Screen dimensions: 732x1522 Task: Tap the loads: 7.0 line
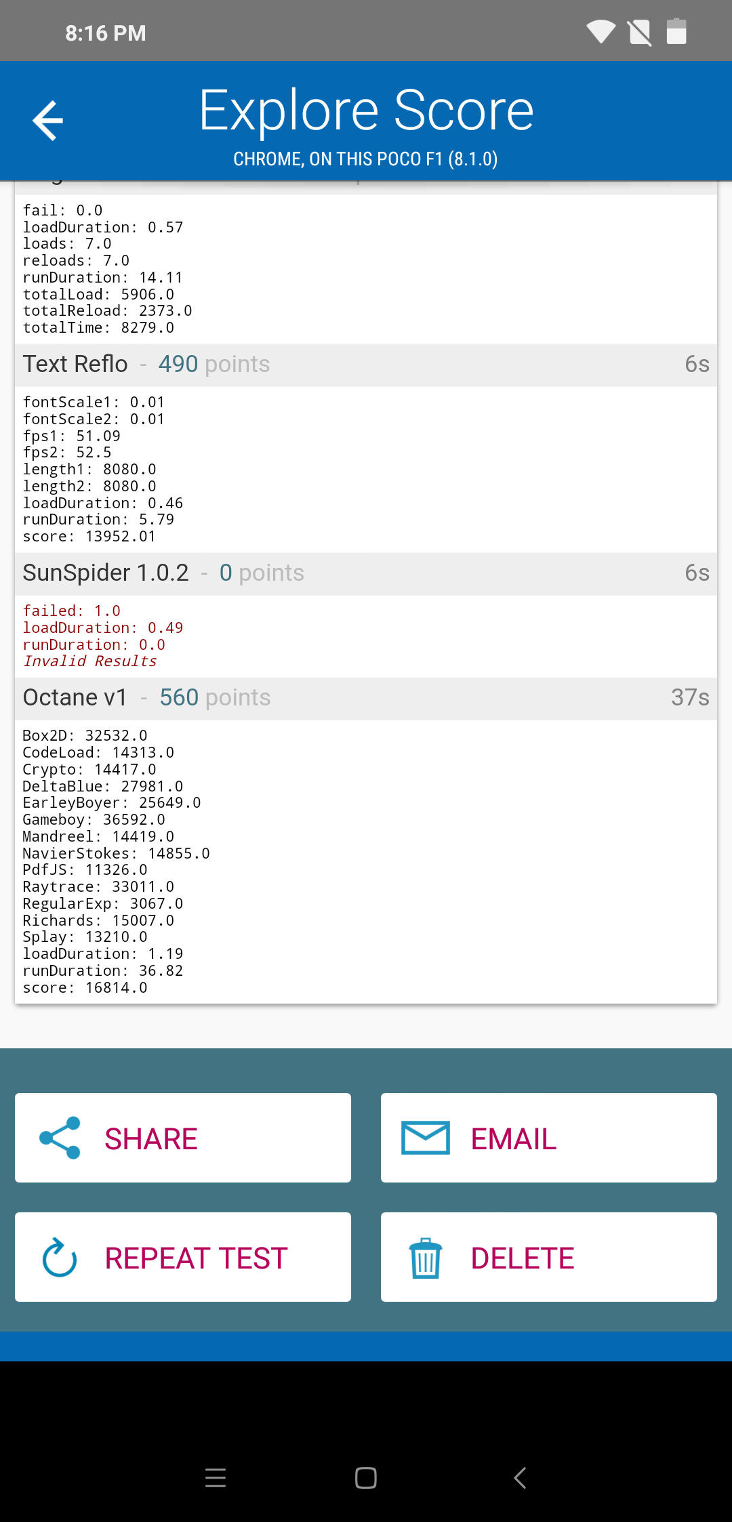click(67, 244)
